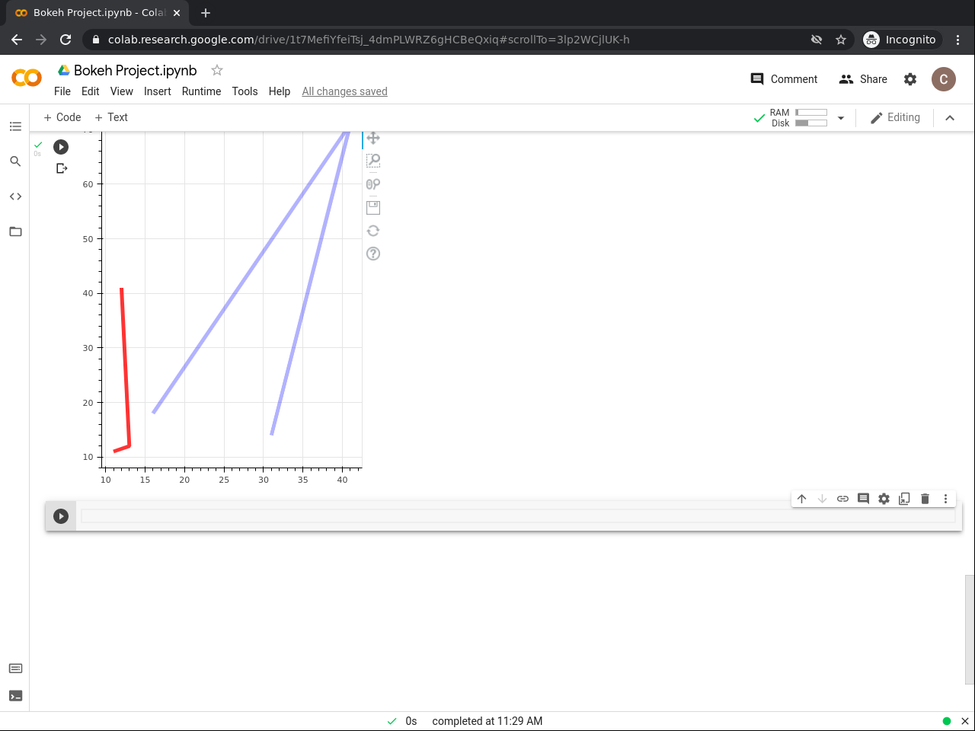Open the Insert menu
The image size is (975, 731).
click(158, 91)
